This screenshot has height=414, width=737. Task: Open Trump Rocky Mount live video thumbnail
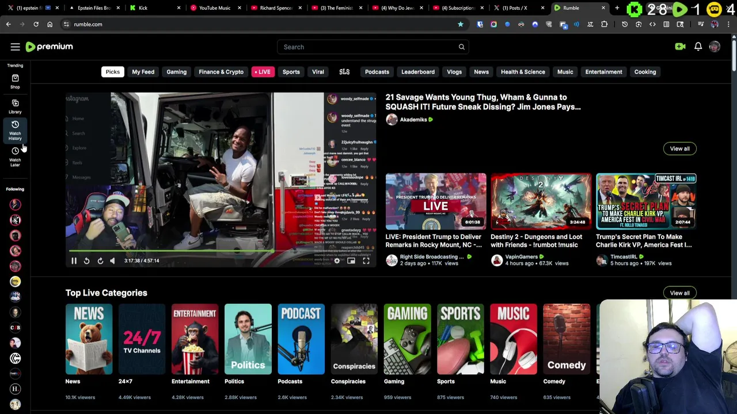tap(436, 201)
